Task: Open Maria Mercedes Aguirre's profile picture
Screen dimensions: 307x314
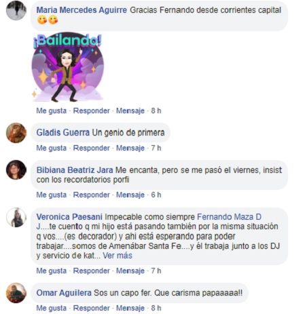Action: (x=16, y=10)
